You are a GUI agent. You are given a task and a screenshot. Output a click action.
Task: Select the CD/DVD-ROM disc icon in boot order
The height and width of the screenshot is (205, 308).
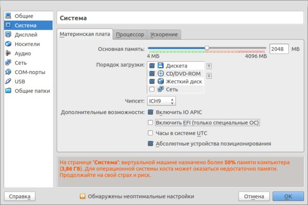pyautogui.click(x=161, y=74)
